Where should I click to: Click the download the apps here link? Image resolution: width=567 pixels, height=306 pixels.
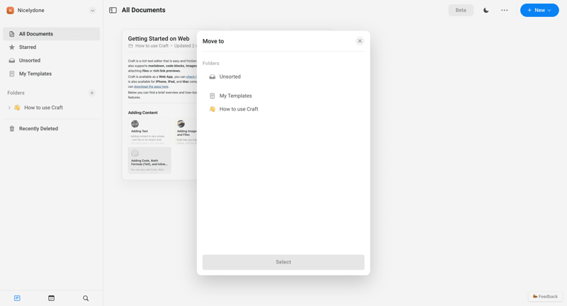151,86
